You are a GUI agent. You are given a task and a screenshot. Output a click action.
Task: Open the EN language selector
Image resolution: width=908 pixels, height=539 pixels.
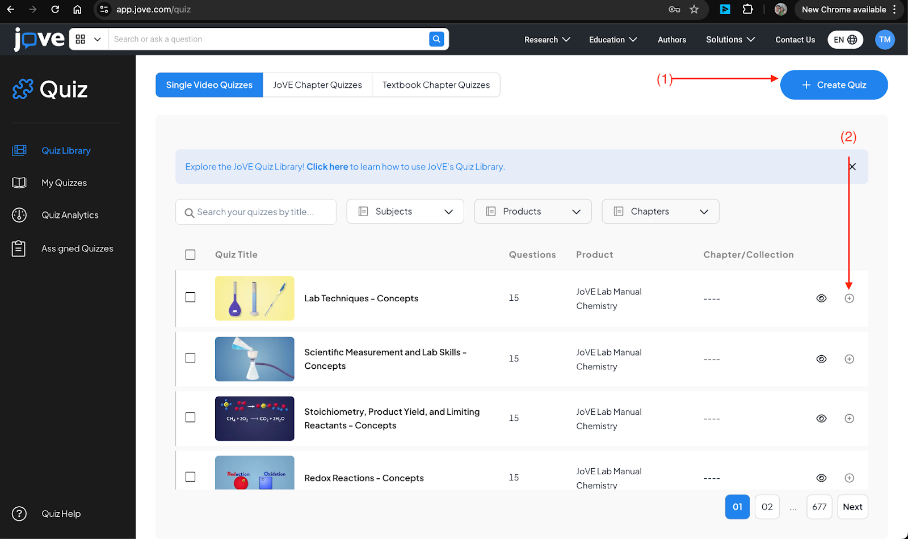[x=845, y=40]
